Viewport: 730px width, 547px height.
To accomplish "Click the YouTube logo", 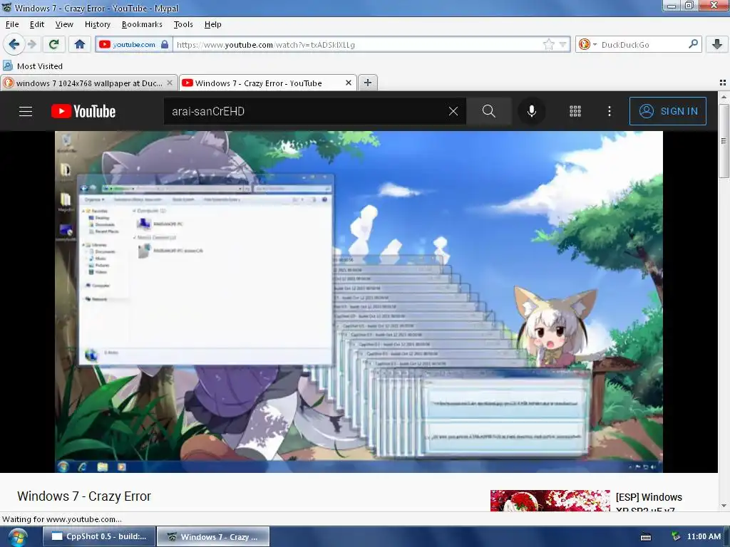I will [x=83, y=111].
